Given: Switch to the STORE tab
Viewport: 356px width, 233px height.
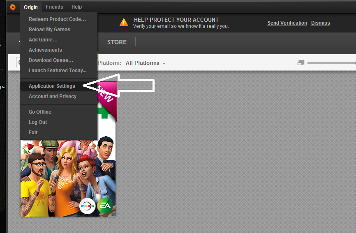Looking at the screenshot, I should coord(117,42).
